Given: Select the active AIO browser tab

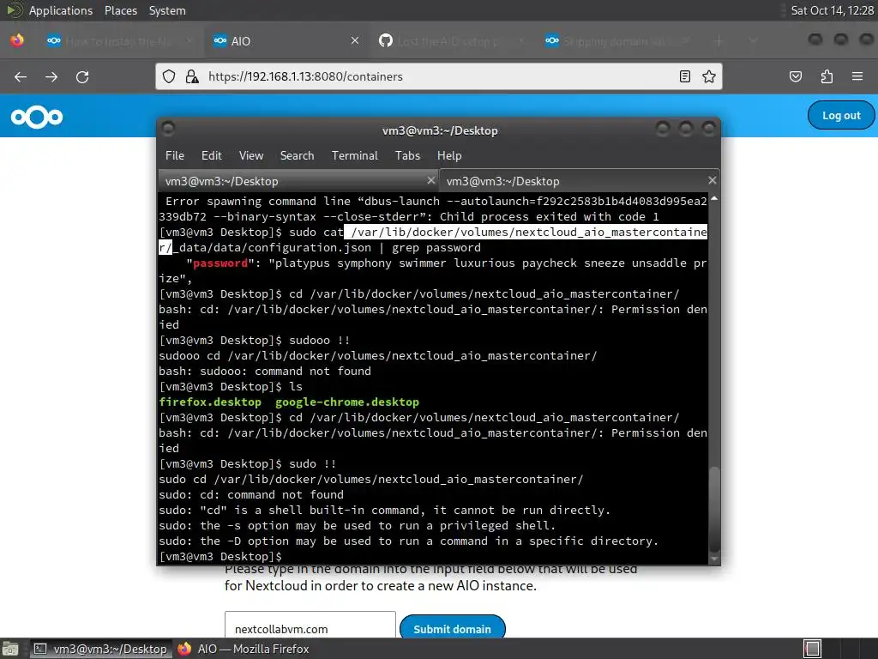Looking at the screenshot, I should (x=286, y=40).
